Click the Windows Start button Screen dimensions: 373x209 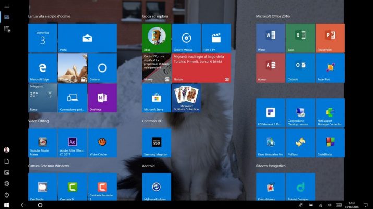(7, 205)
